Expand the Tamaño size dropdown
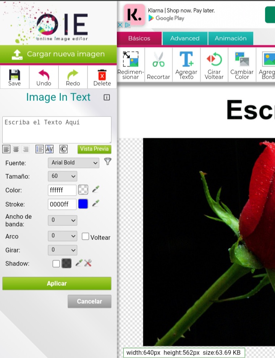Screen dimensions: 275x358 (63, 176)
